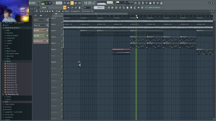Select Project bones in the browser
Screen dimensions: 216x121
click(x=10, y=105)
